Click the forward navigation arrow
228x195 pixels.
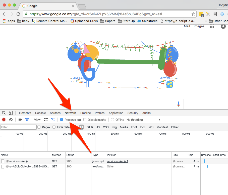[x=11, y=14]
